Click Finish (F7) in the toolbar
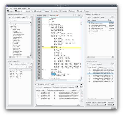 54,11
